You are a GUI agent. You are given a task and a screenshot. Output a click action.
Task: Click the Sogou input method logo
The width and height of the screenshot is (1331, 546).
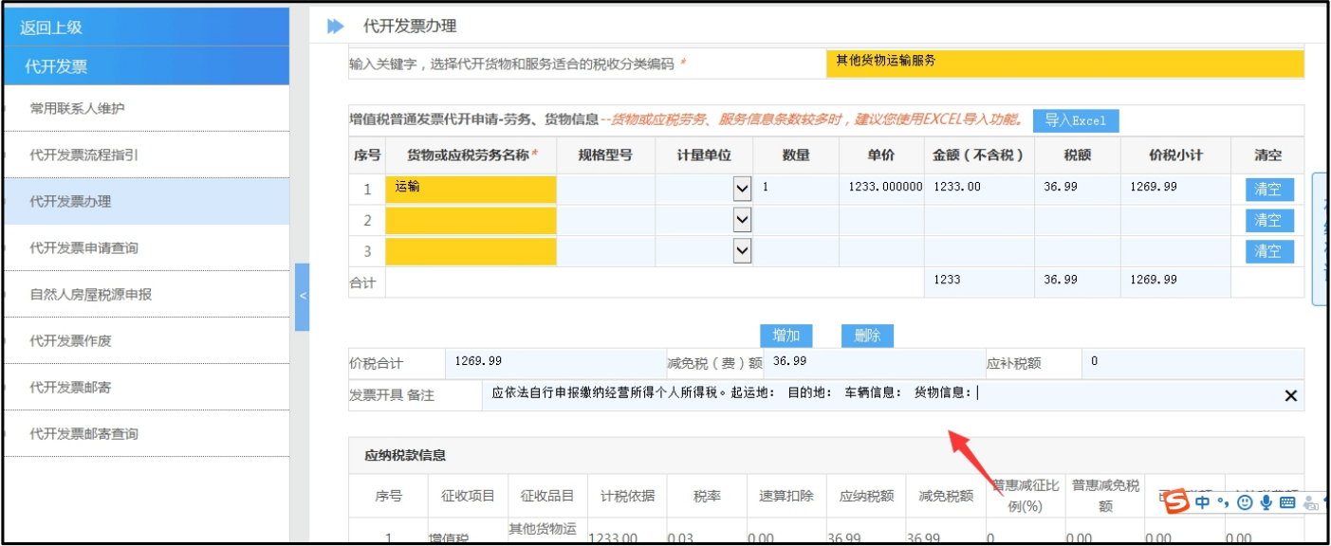point(1177,500)
